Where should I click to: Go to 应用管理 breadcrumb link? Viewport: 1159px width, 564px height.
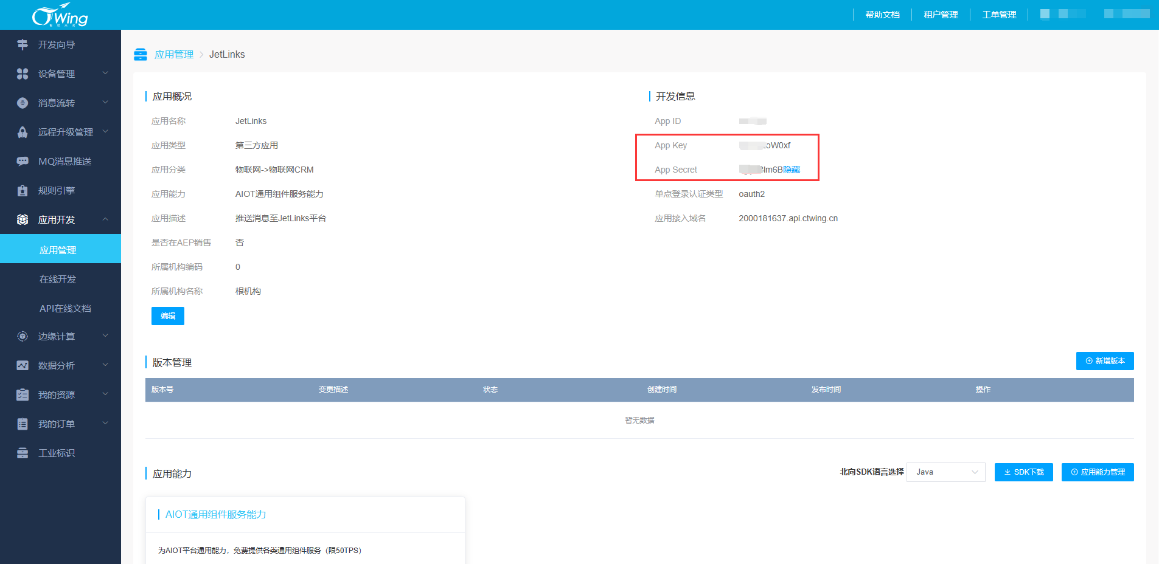click(173, 54)
